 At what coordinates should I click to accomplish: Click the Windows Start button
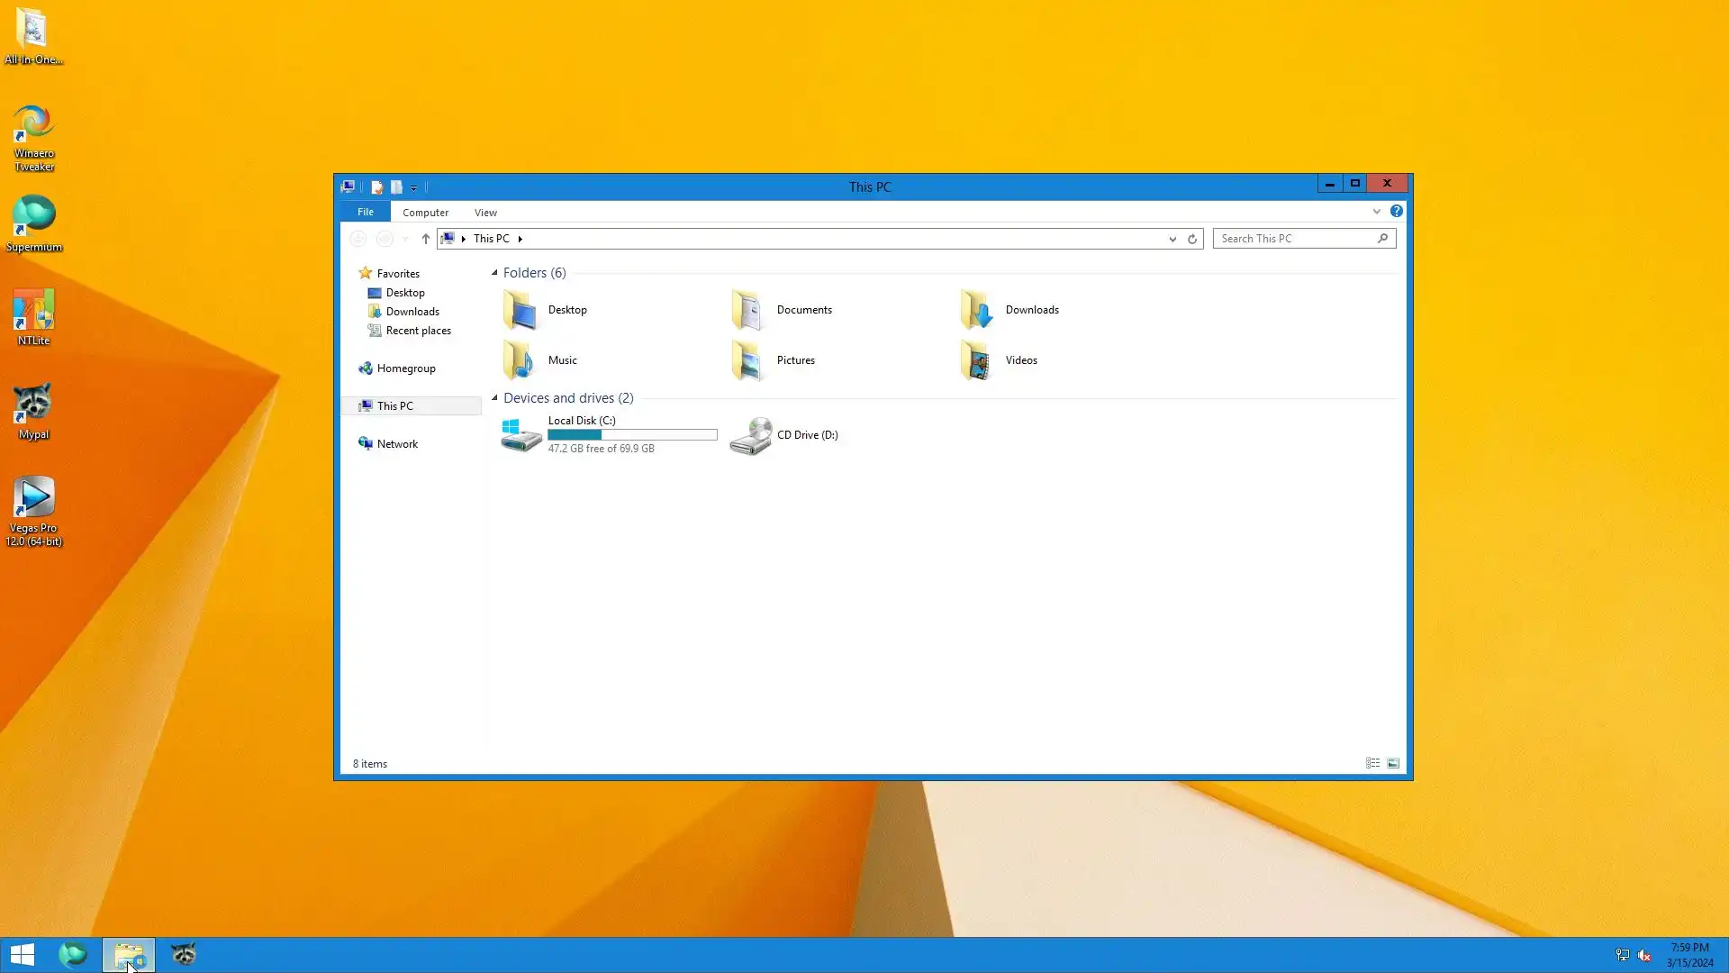click(x=22, y=954)
